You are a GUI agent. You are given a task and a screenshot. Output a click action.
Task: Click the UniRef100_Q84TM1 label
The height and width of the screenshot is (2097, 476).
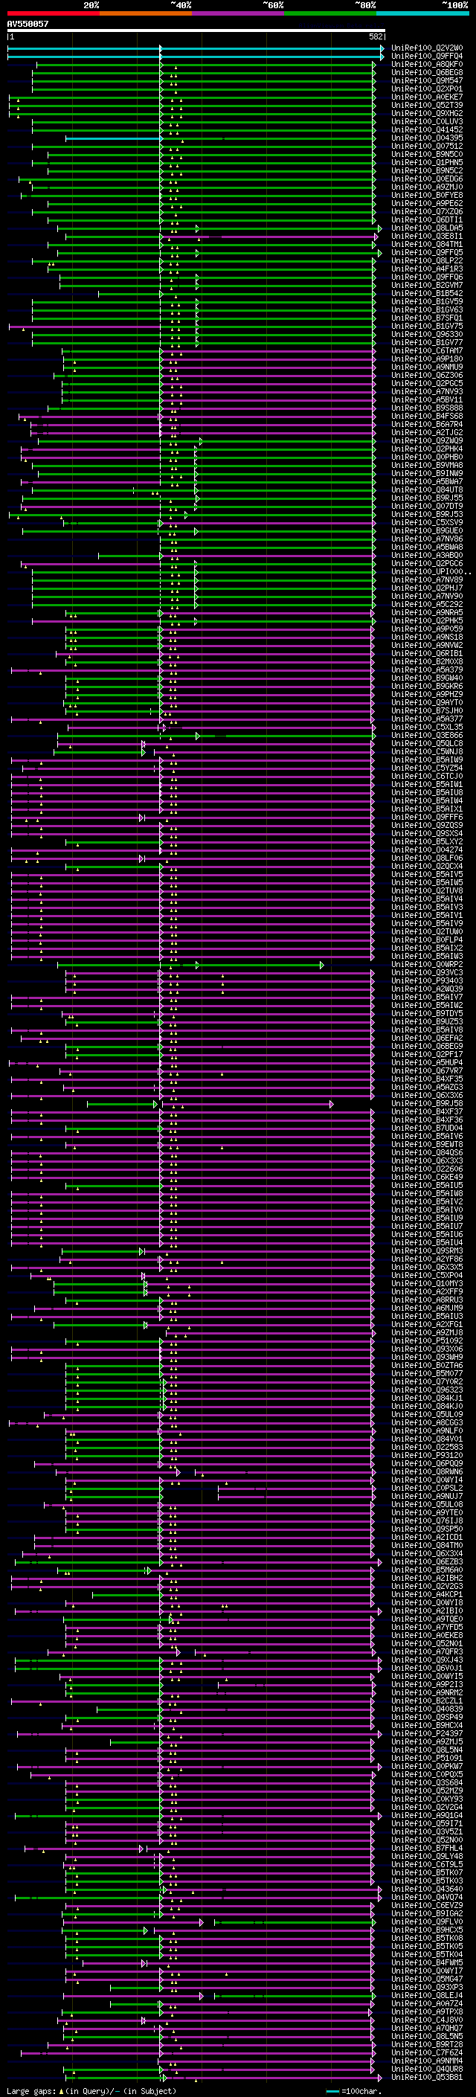pos(427,244)
